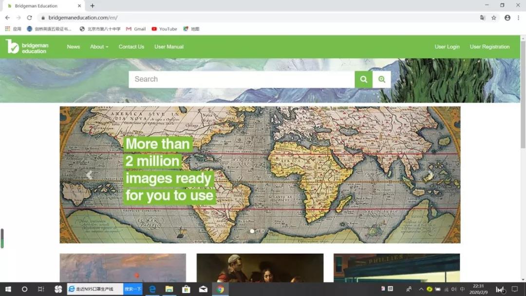Open the YouTube bookmark
526x296 pixels.
pyautogui.click(x=164, y=29)
